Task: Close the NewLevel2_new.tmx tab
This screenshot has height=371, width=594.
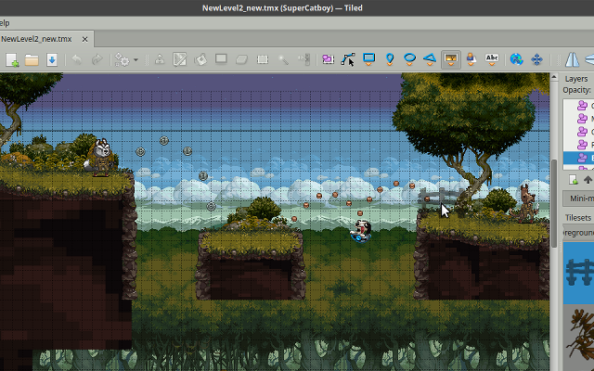Action: click(x=84, y=39)
